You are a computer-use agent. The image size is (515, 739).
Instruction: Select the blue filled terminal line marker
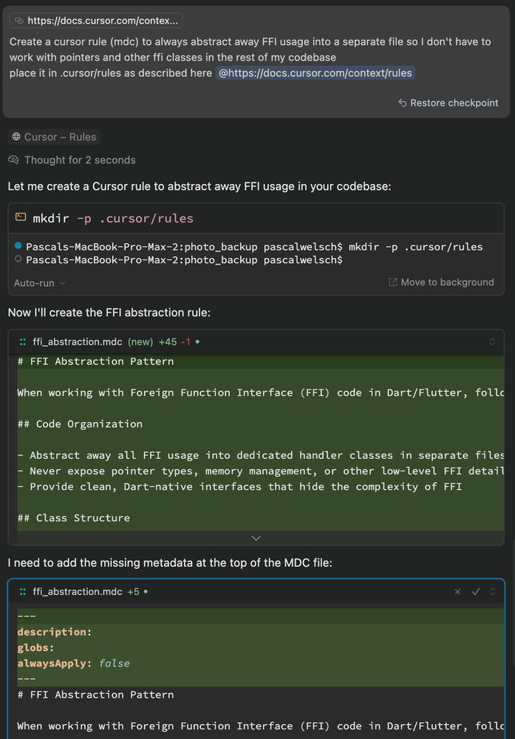coord(18,245)
